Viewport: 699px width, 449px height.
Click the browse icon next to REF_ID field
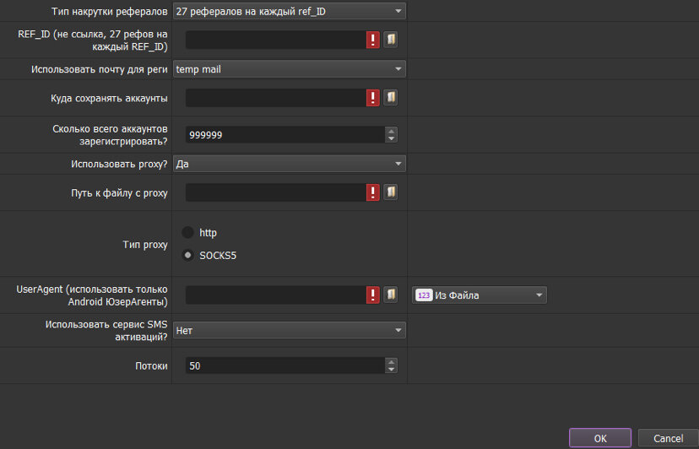coord(391,41)
